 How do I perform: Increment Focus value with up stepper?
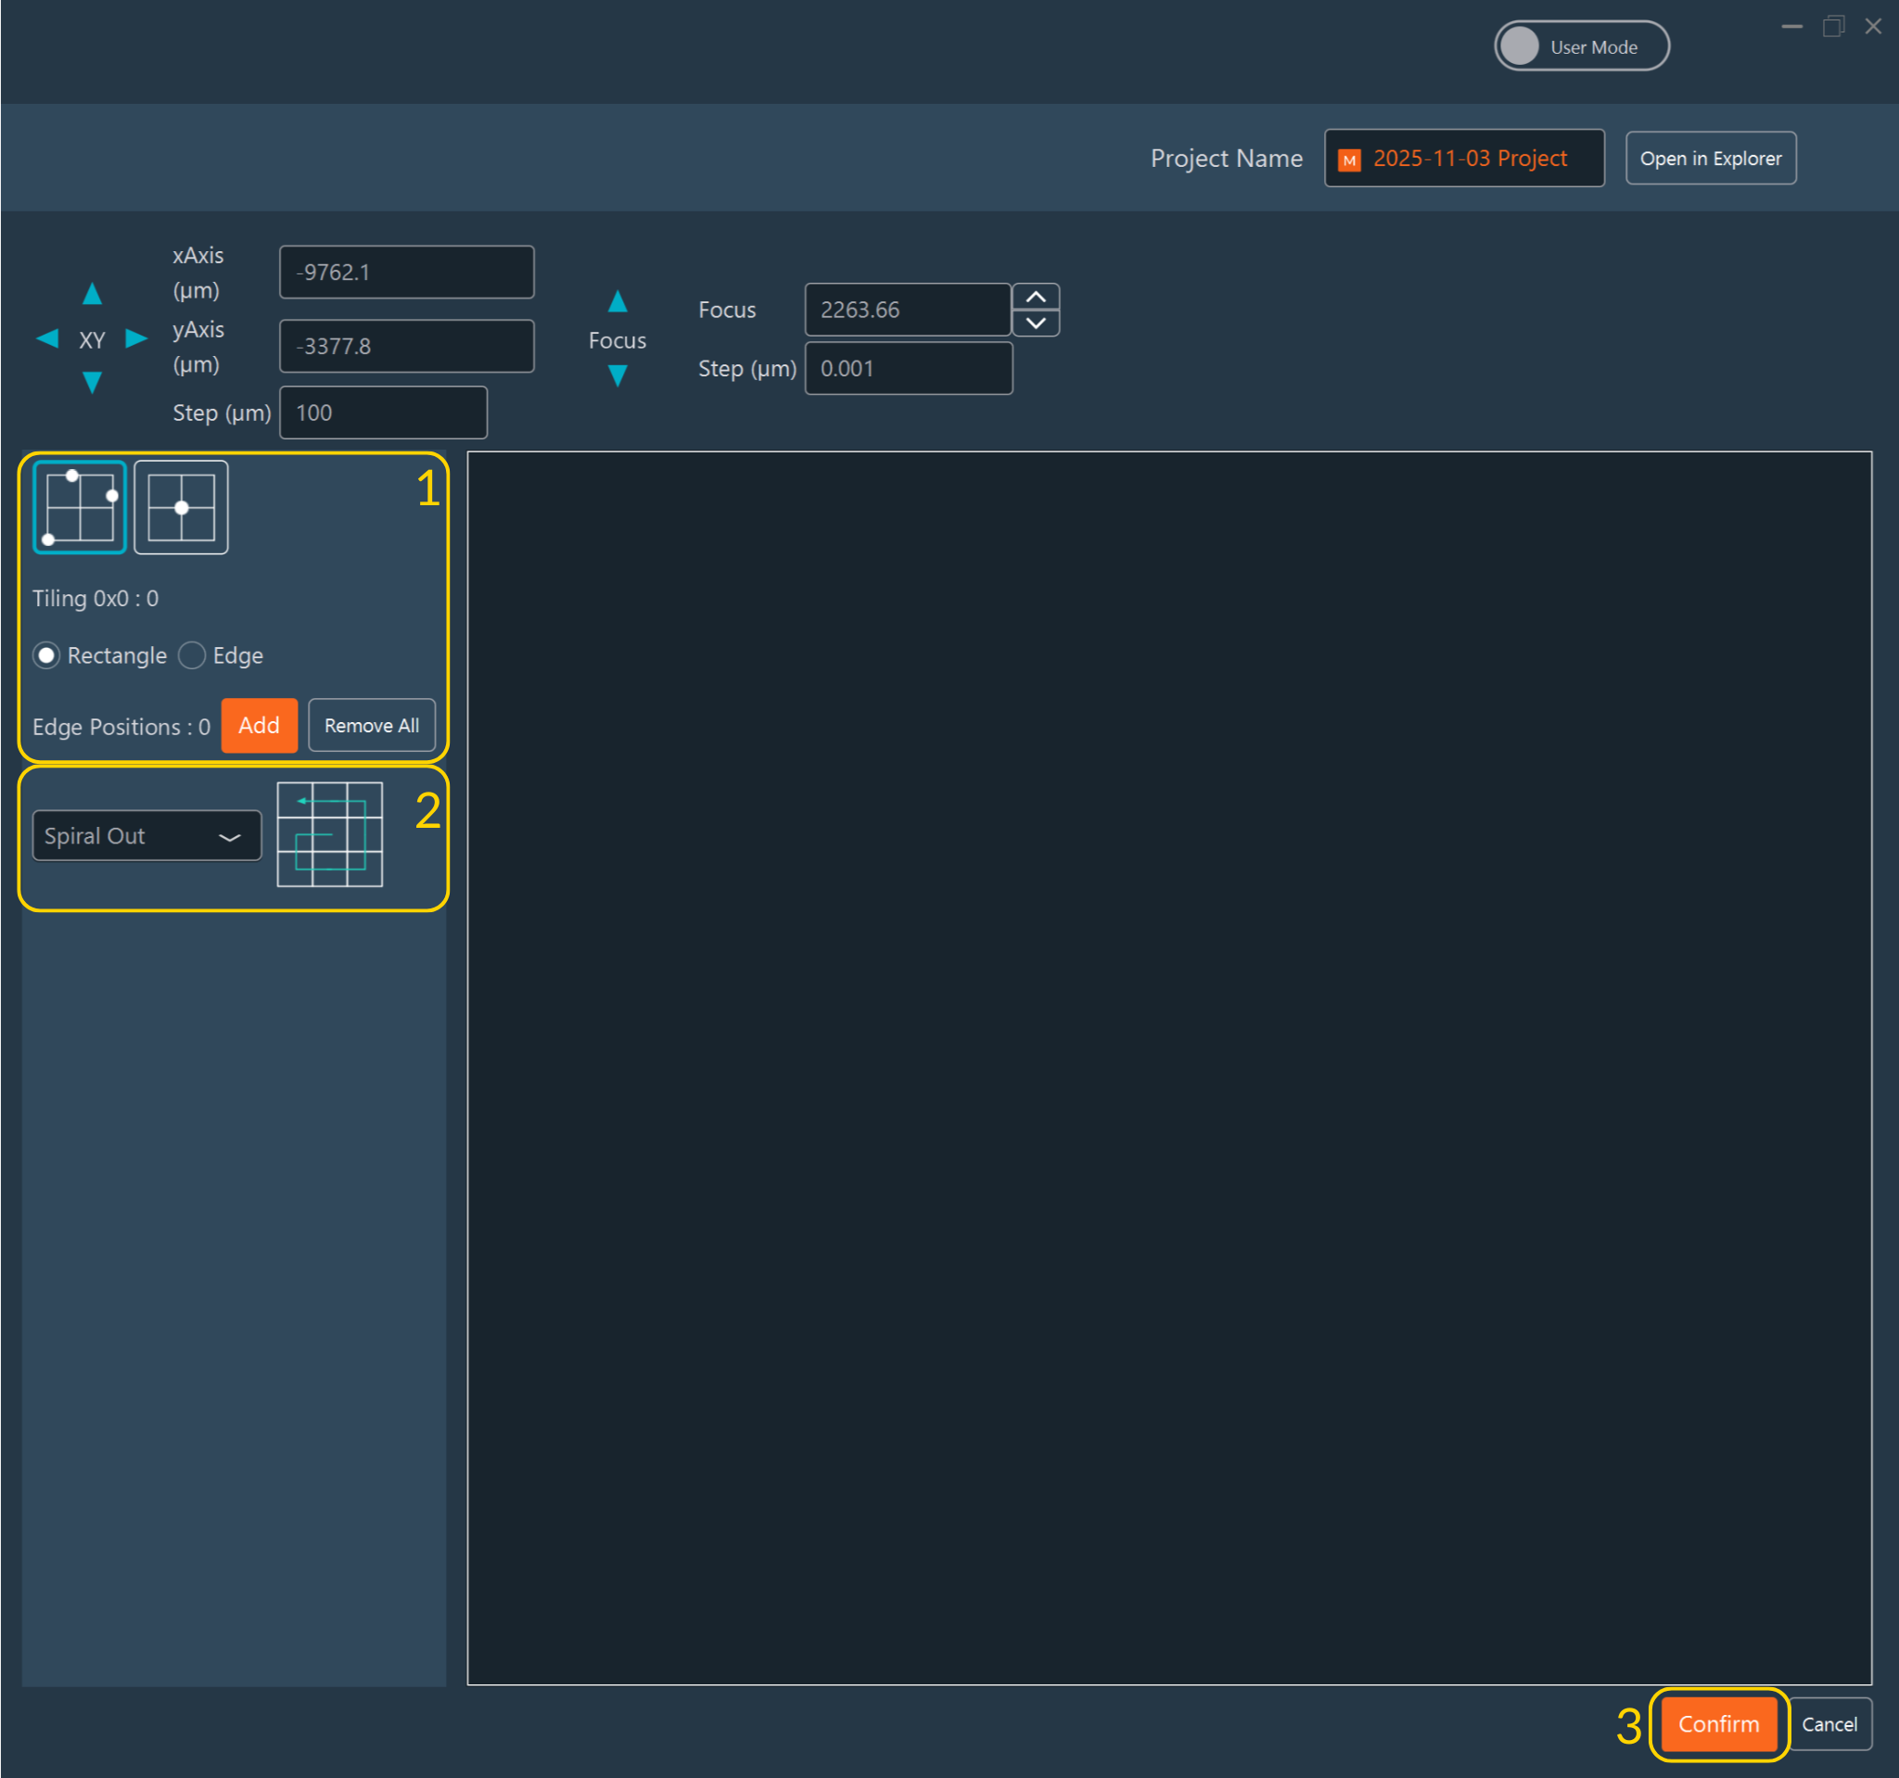[1036, 297]
